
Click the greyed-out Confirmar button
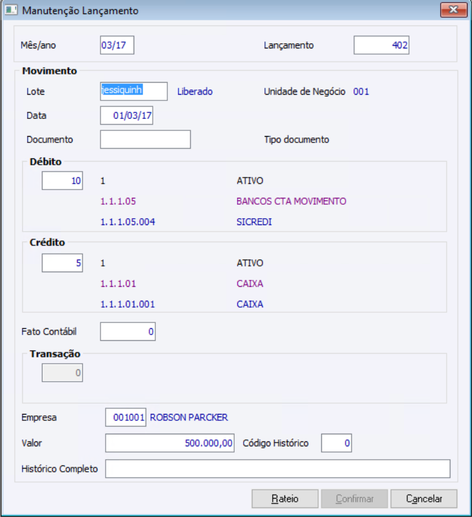(x=354, y=499)
